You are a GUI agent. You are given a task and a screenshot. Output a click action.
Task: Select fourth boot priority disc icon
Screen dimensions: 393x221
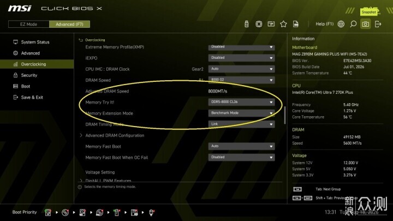point(99,212)
